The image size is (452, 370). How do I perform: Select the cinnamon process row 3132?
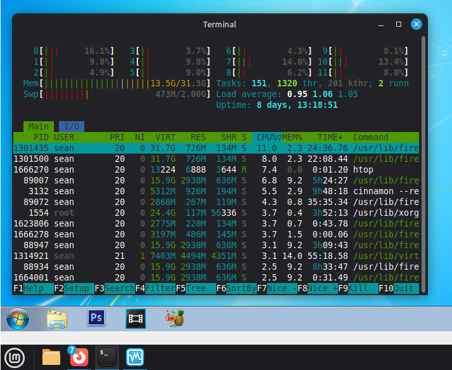click(x=216, y=192)
